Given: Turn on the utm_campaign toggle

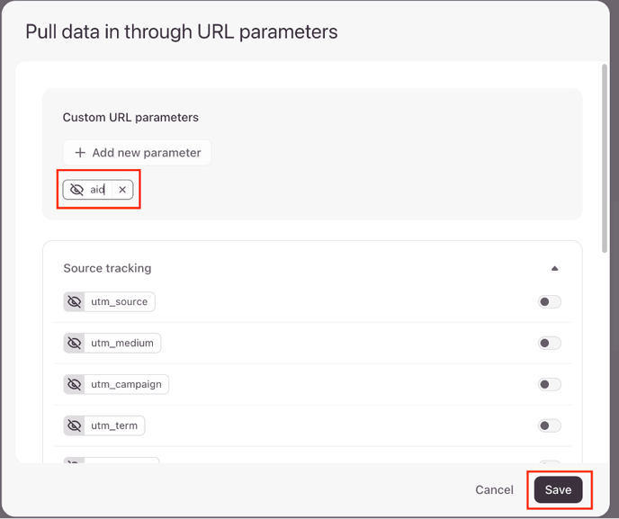Looking at the screenshot, I should 549,384.
